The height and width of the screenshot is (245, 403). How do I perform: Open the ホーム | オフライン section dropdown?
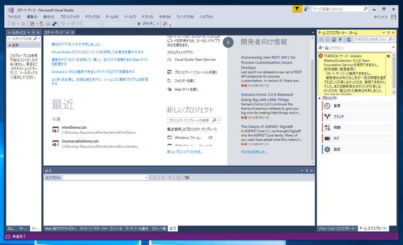click(393, 47)
